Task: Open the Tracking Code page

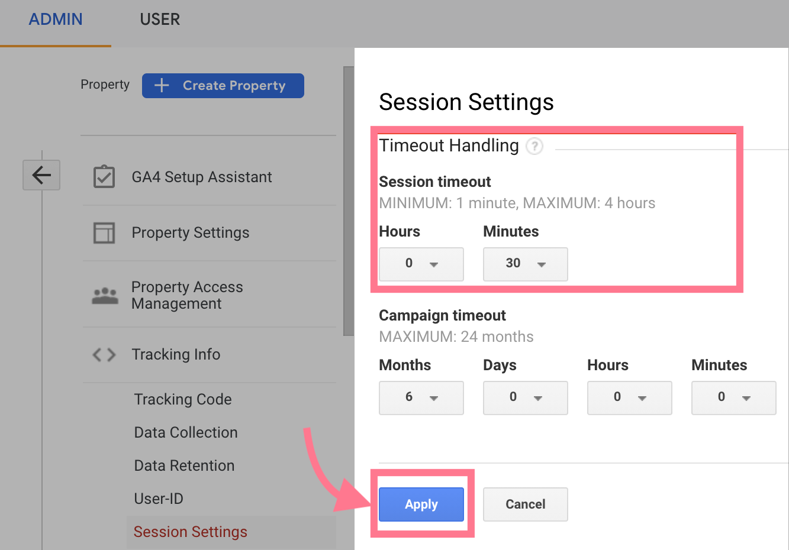Action: [x=182, y=399]
